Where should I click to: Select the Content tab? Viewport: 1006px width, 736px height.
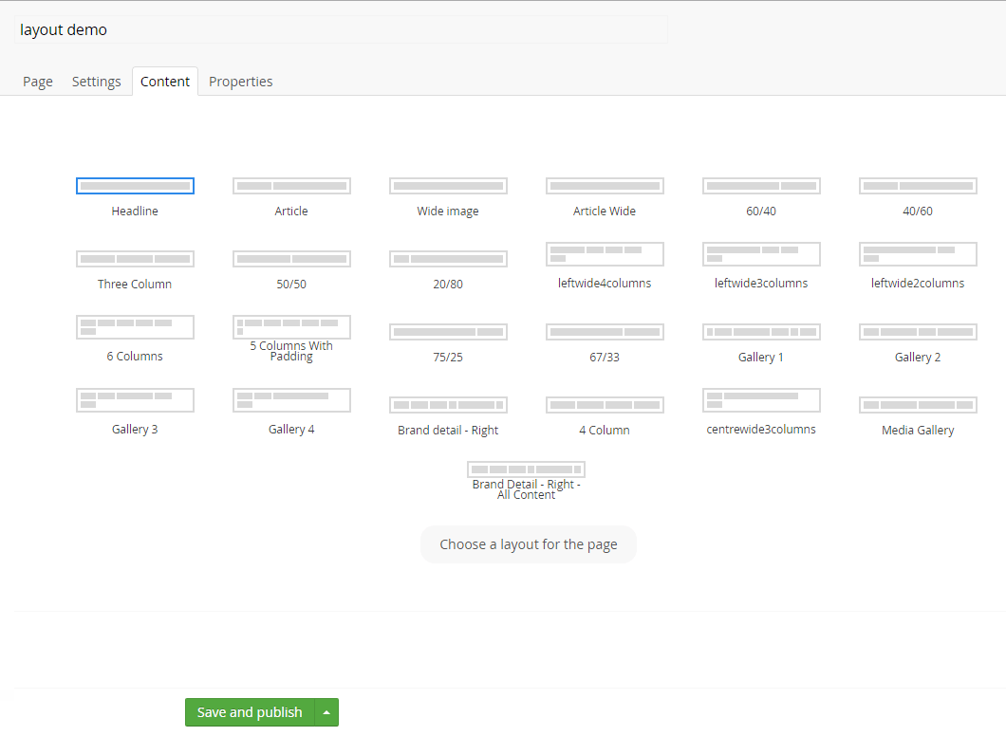tap(165, 82)
